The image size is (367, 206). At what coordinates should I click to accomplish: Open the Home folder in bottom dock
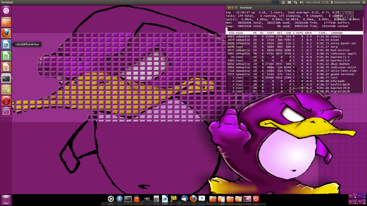point(213,199)
